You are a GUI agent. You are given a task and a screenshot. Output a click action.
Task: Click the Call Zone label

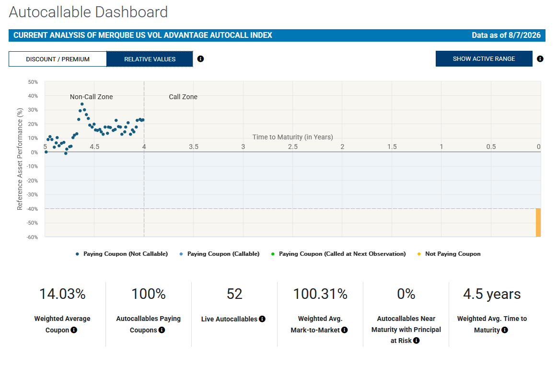click(x=183, y=97)
